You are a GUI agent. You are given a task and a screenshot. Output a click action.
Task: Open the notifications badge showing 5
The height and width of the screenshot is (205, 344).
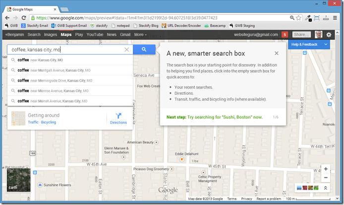tap(285, 35)
